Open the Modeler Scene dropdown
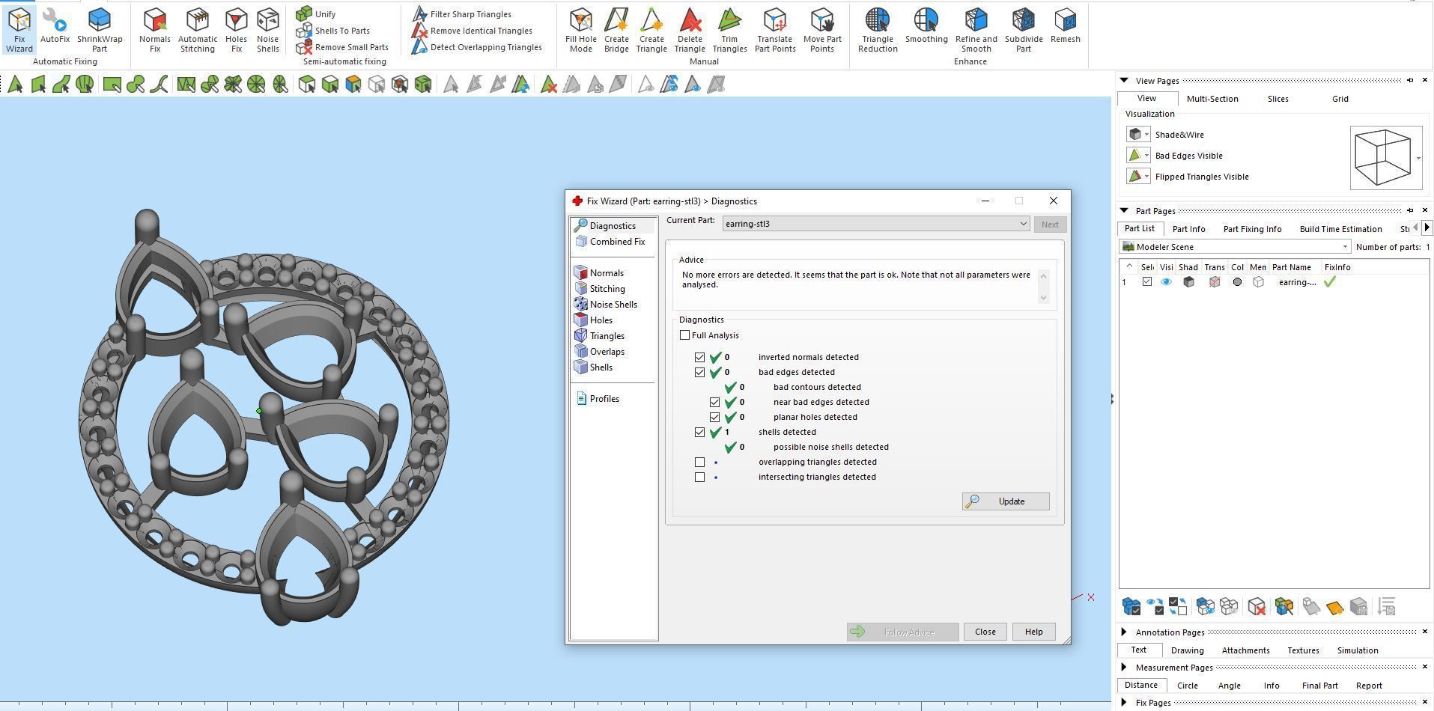 tap(1344, 247)
